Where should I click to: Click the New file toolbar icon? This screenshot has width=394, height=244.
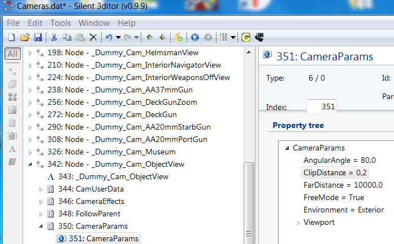[11, 37]
